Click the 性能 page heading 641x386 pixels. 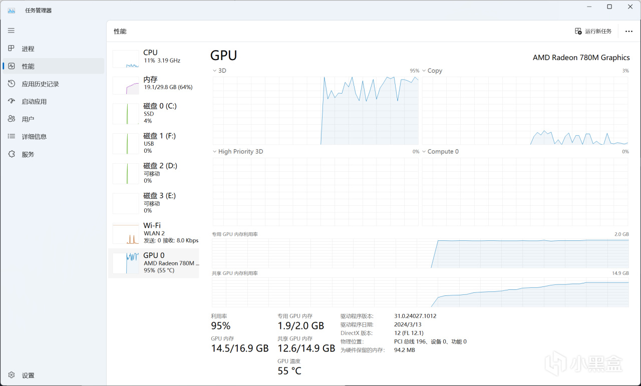tap(120, 31)
